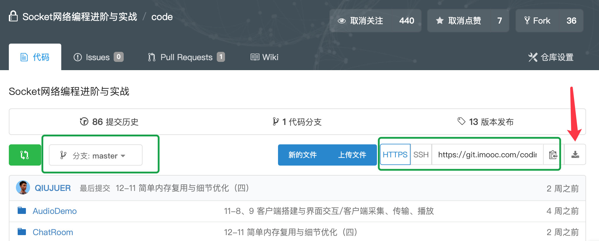599x241 pixels.
Task: Open AudioDemo's commit message 11–8、9
Action: pyautogui.click(x=329, y=211)
